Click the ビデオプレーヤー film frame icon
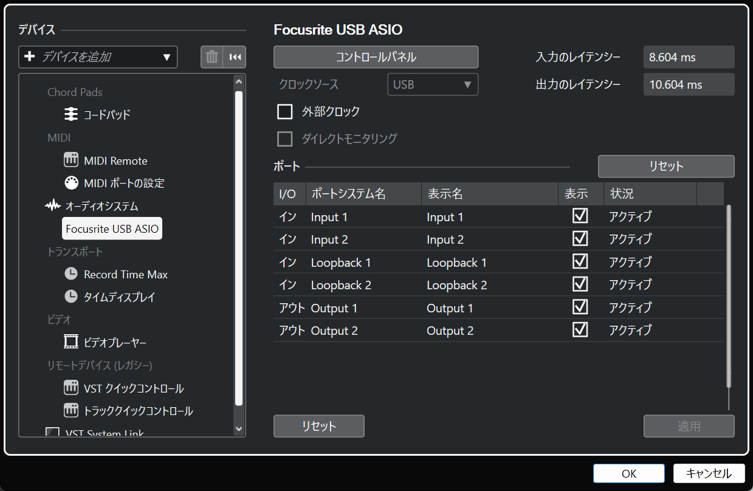Image resolution: width=753 pixels, height=491 pixels. (71, 342)
